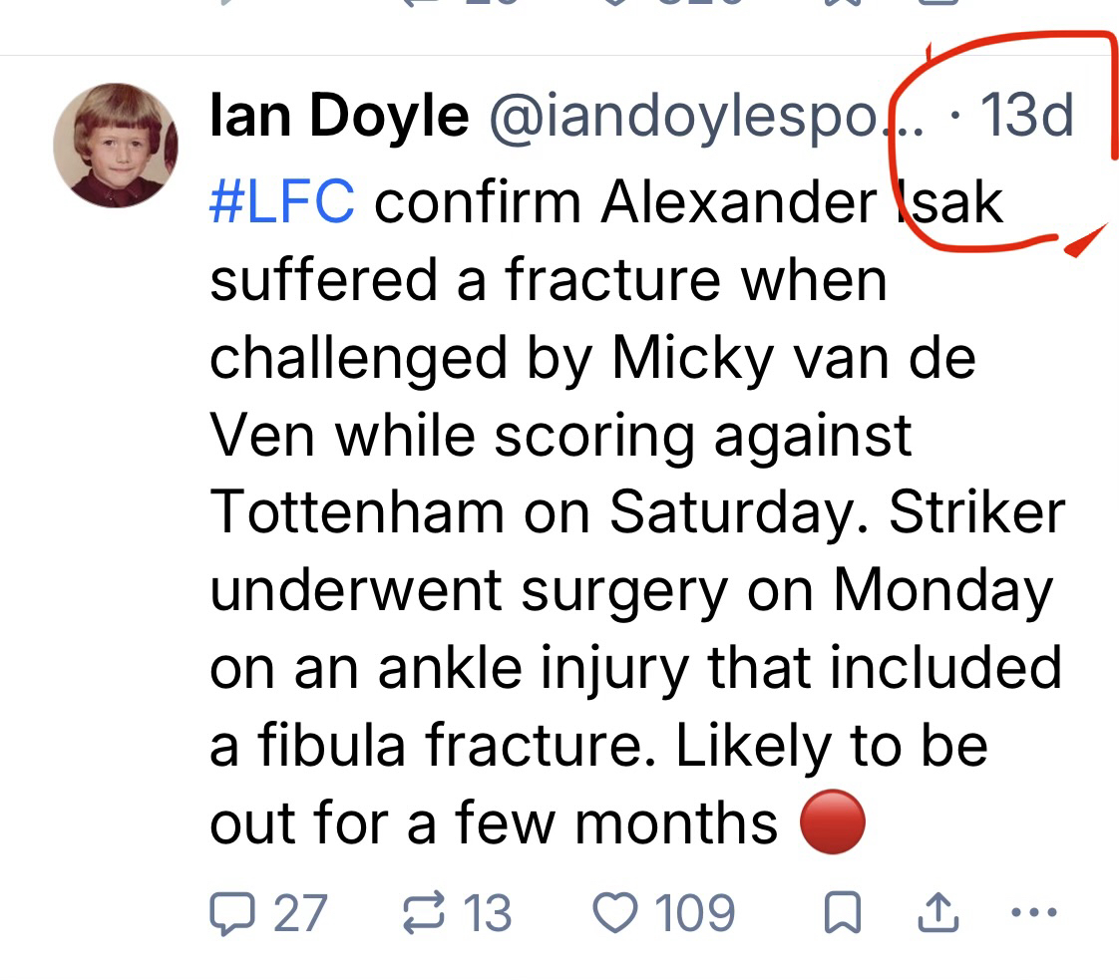Tap the repost arrows icon
Image resolution: width=1119 pixels, height=980 pixels.
(423, 913)
